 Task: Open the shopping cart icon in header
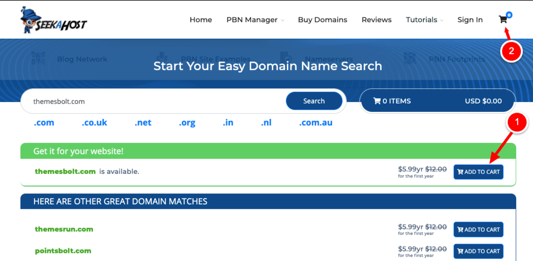[x=503, y=20]
